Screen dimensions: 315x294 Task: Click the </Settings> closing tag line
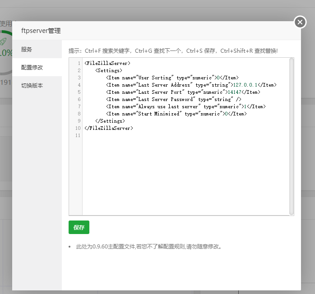click(110, 121)
